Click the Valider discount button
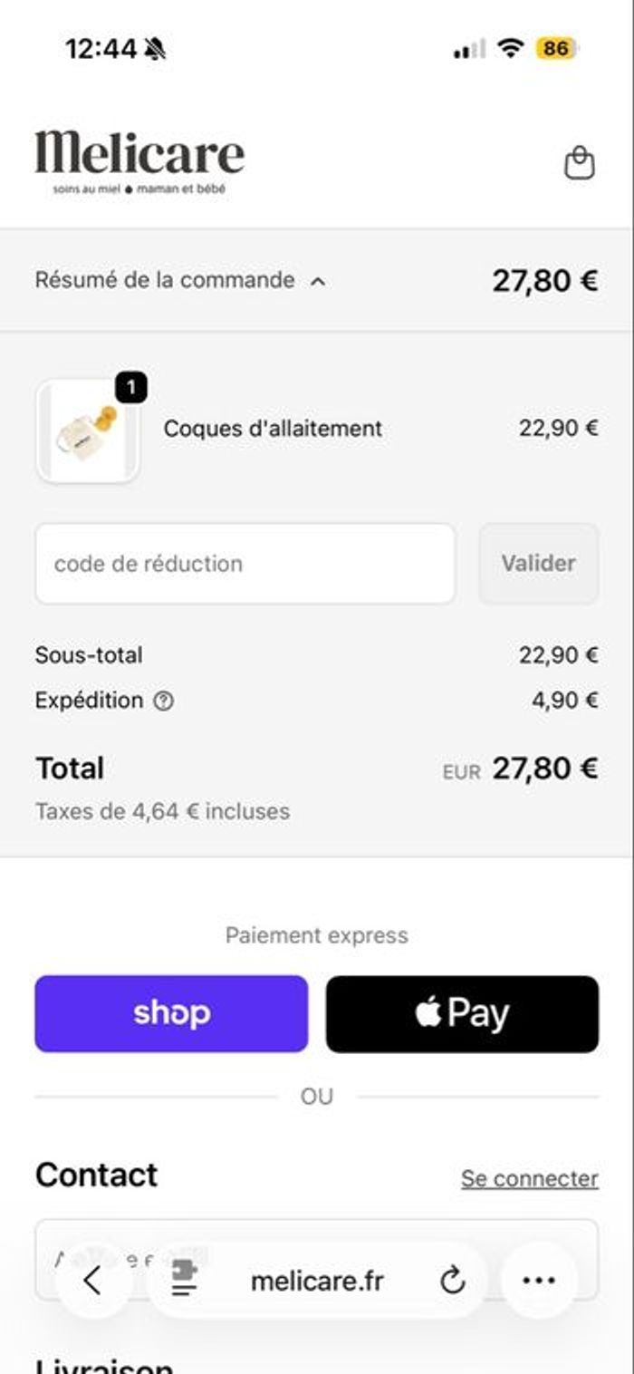634x1374 pixels. [538, 563]
